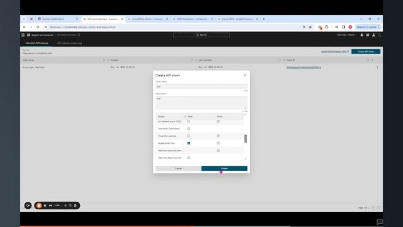Click the video progress bar at bottom
403x227 pixels.
point(201,226)
